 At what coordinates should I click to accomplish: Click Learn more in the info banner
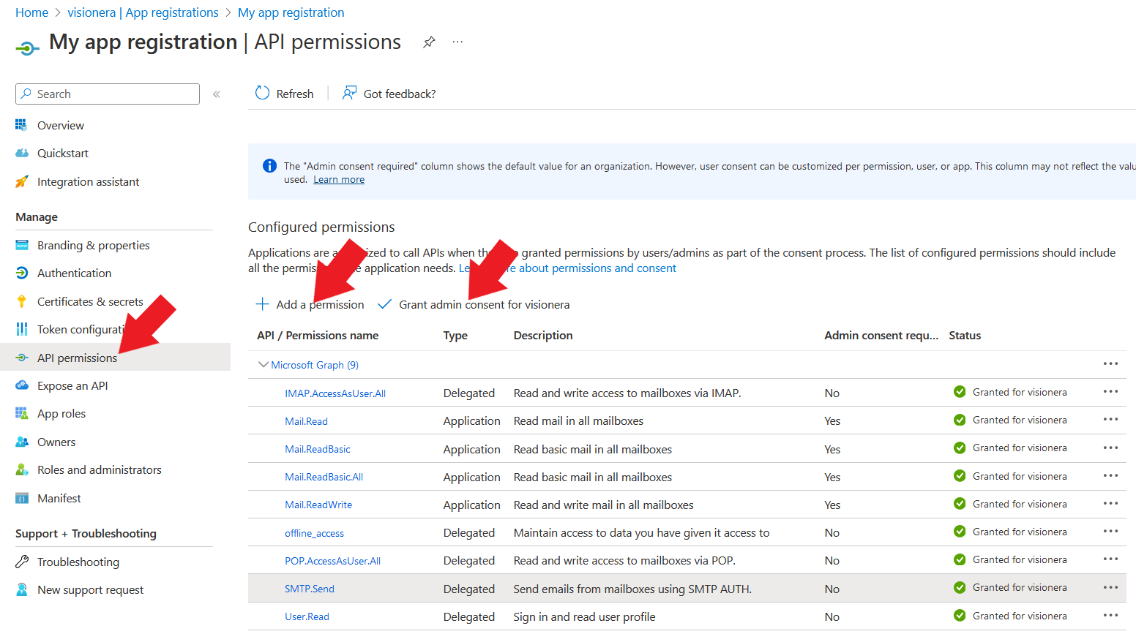coord(338,178)
